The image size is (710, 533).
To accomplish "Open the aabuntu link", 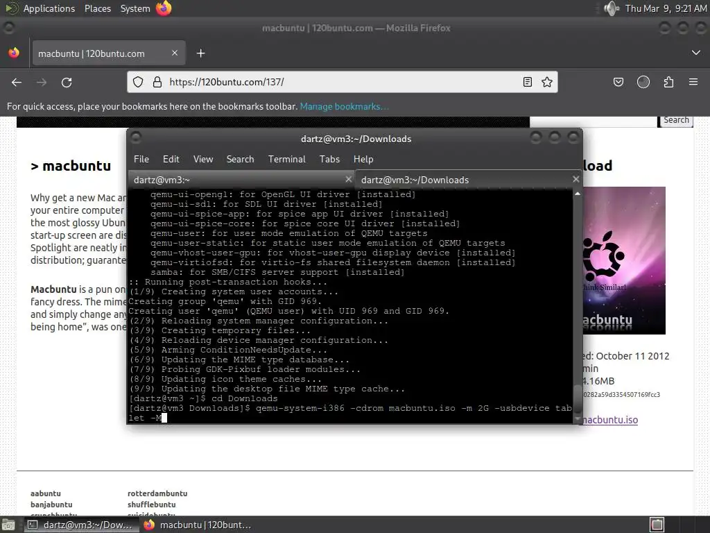I will tap(45, 493).
